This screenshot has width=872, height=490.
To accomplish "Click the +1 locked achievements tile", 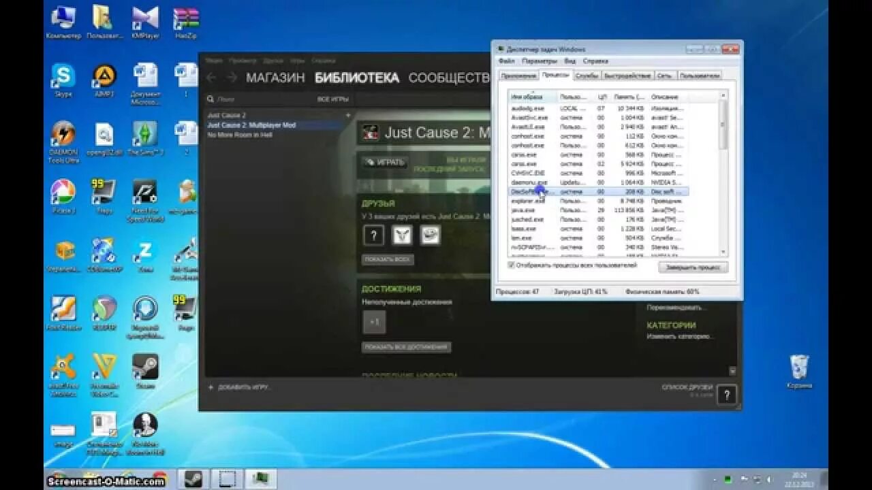I will [x=374, y=322].
